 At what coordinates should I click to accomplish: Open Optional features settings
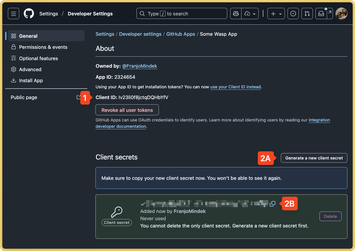(38, 58)
